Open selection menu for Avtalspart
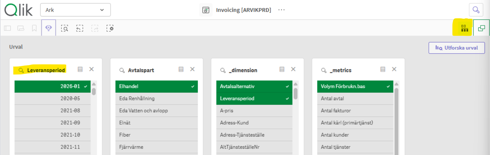This screenshot has height=155, width=490. pyautogui.click(x=181, y=69)
